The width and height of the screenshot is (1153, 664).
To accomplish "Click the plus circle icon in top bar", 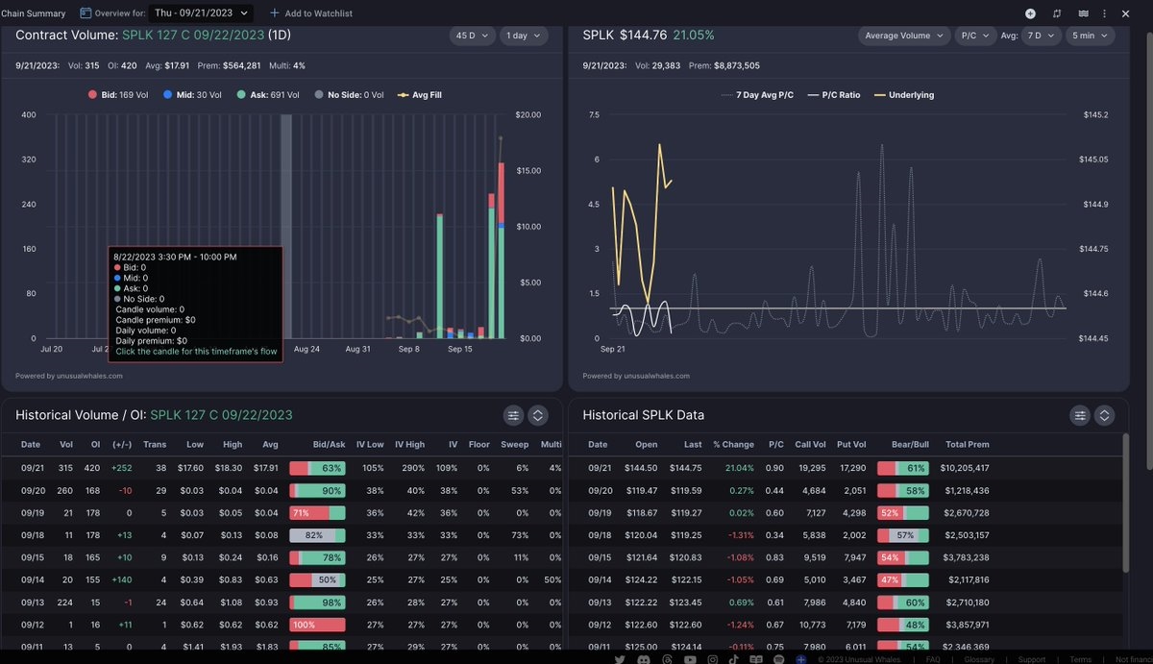I will (x=1030, y=13).
